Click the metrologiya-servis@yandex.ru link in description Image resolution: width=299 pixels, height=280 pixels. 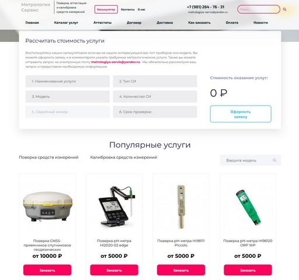(x=116, y=62)
